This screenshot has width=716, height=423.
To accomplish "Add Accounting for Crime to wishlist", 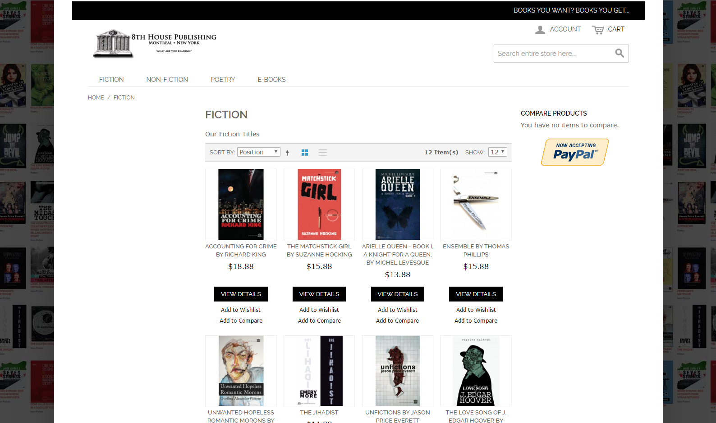I will click(241, 310).
